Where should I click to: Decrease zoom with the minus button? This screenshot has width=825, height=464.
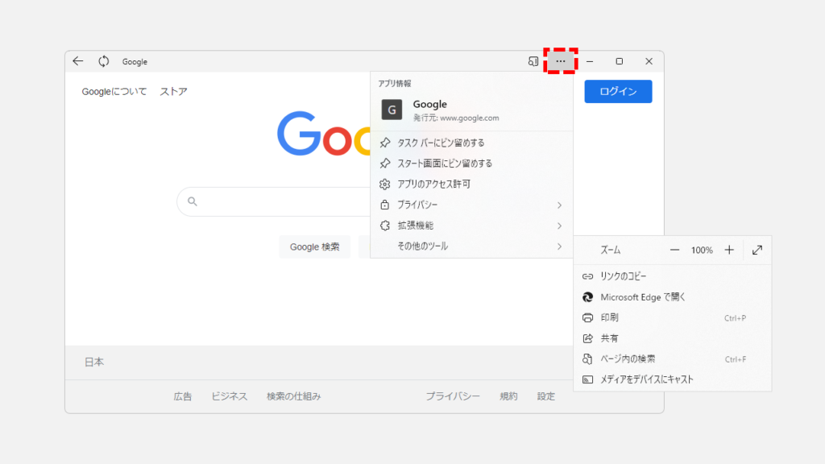point(674,251)
